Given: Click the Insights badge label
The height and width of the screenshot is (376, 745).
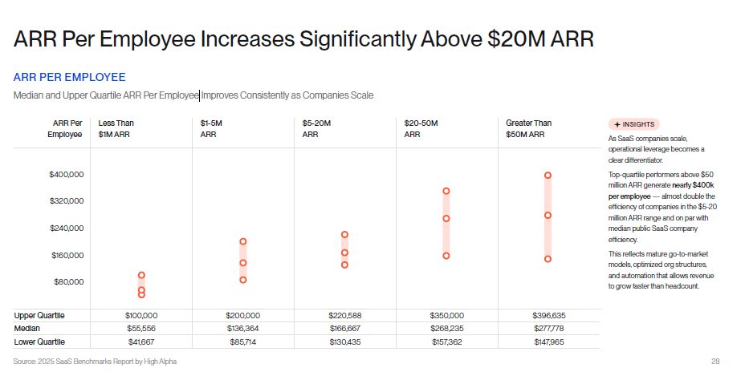Looking at the screenshot, I should (638, 124).
